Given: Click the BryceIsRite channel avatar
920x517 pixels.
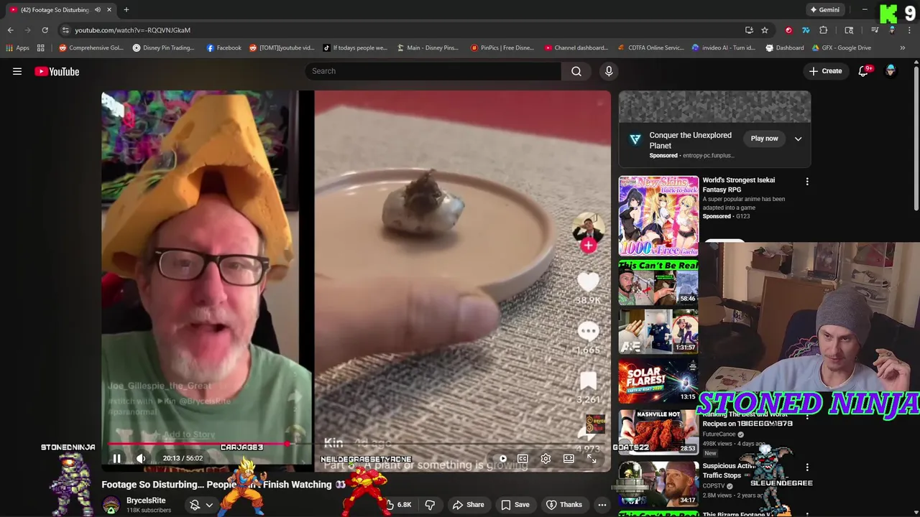Looking at the screenshot, I should click(111, 505).
